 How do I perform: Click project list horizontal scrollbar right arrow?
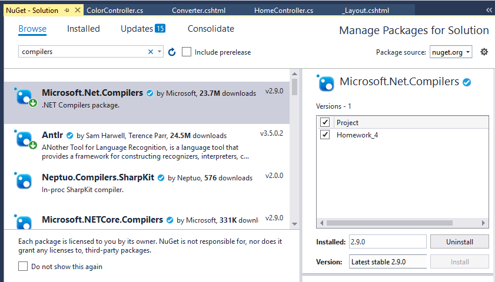coord(483,223)
